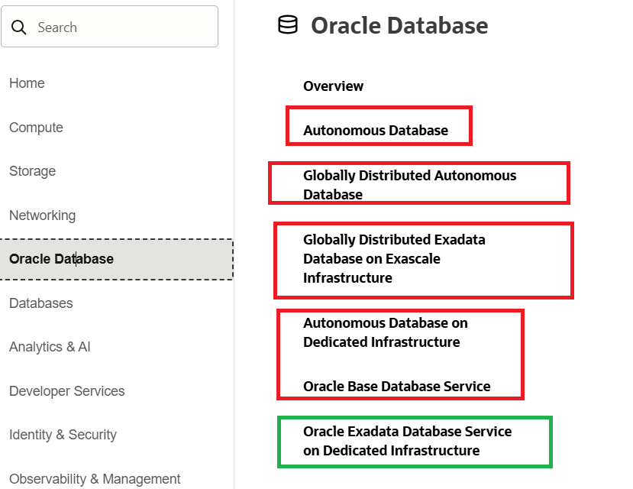Open the Storage category
Screen dimensions: 633x489
pos(33,171)
